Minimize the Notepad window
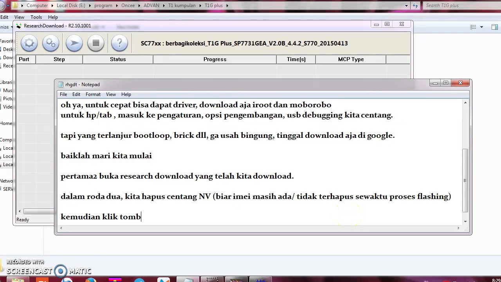 (x=435, y=83)
